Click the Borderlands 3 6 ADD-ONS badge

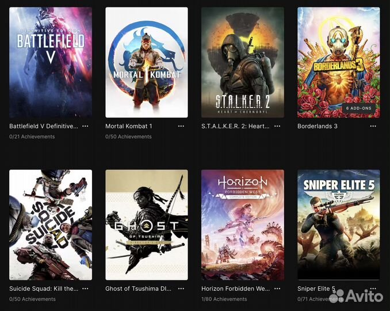(358, 108)
